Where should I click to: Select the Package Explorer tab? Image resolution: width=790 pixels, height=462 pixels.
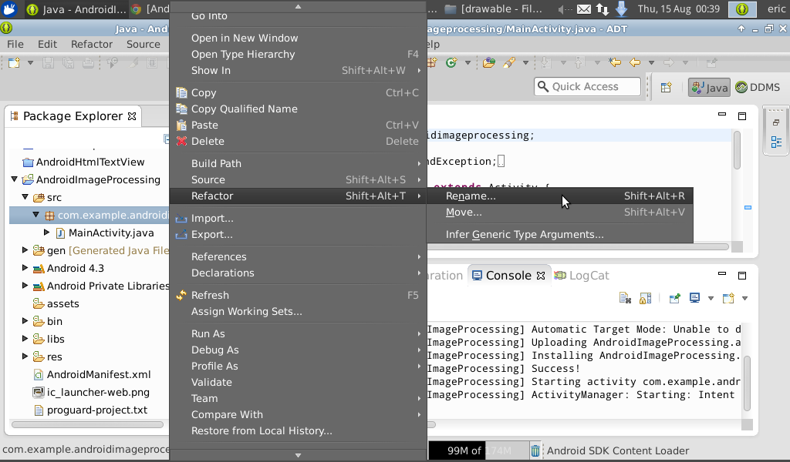(73, 116)
